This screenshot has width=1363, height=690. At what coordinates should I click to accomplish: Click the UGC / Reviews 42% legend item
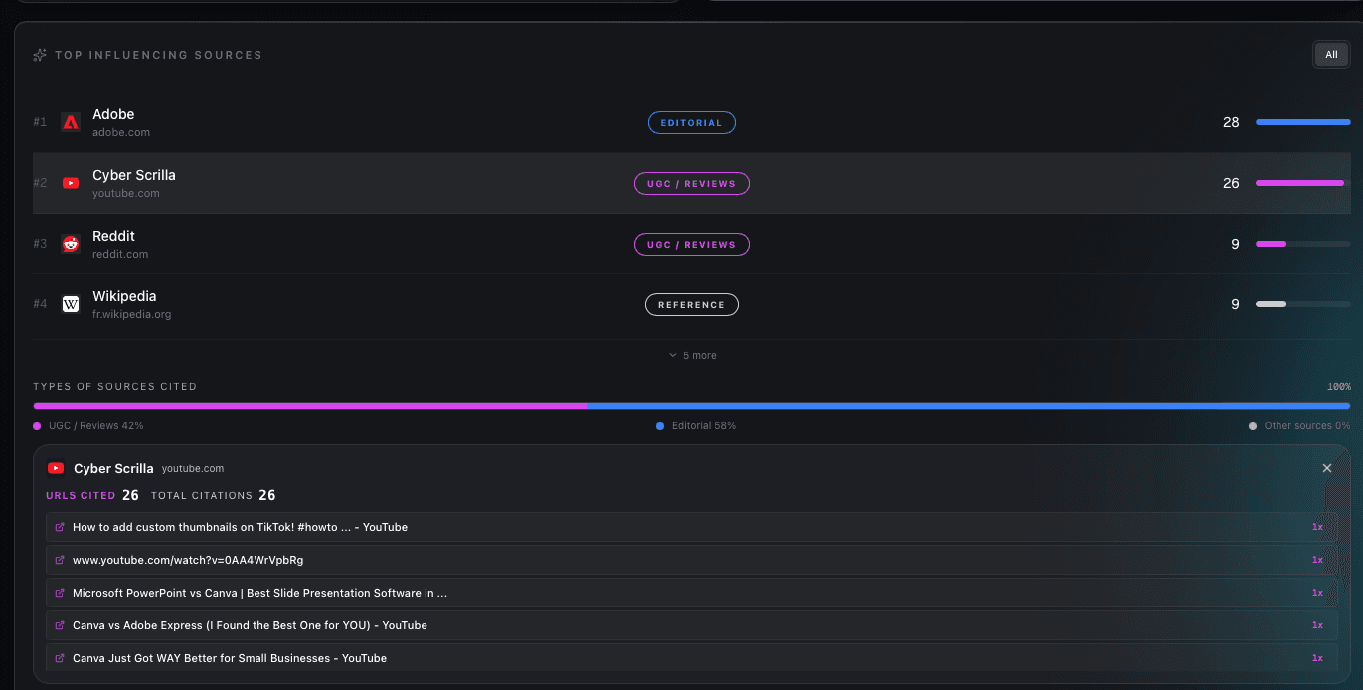click(89, 426)
